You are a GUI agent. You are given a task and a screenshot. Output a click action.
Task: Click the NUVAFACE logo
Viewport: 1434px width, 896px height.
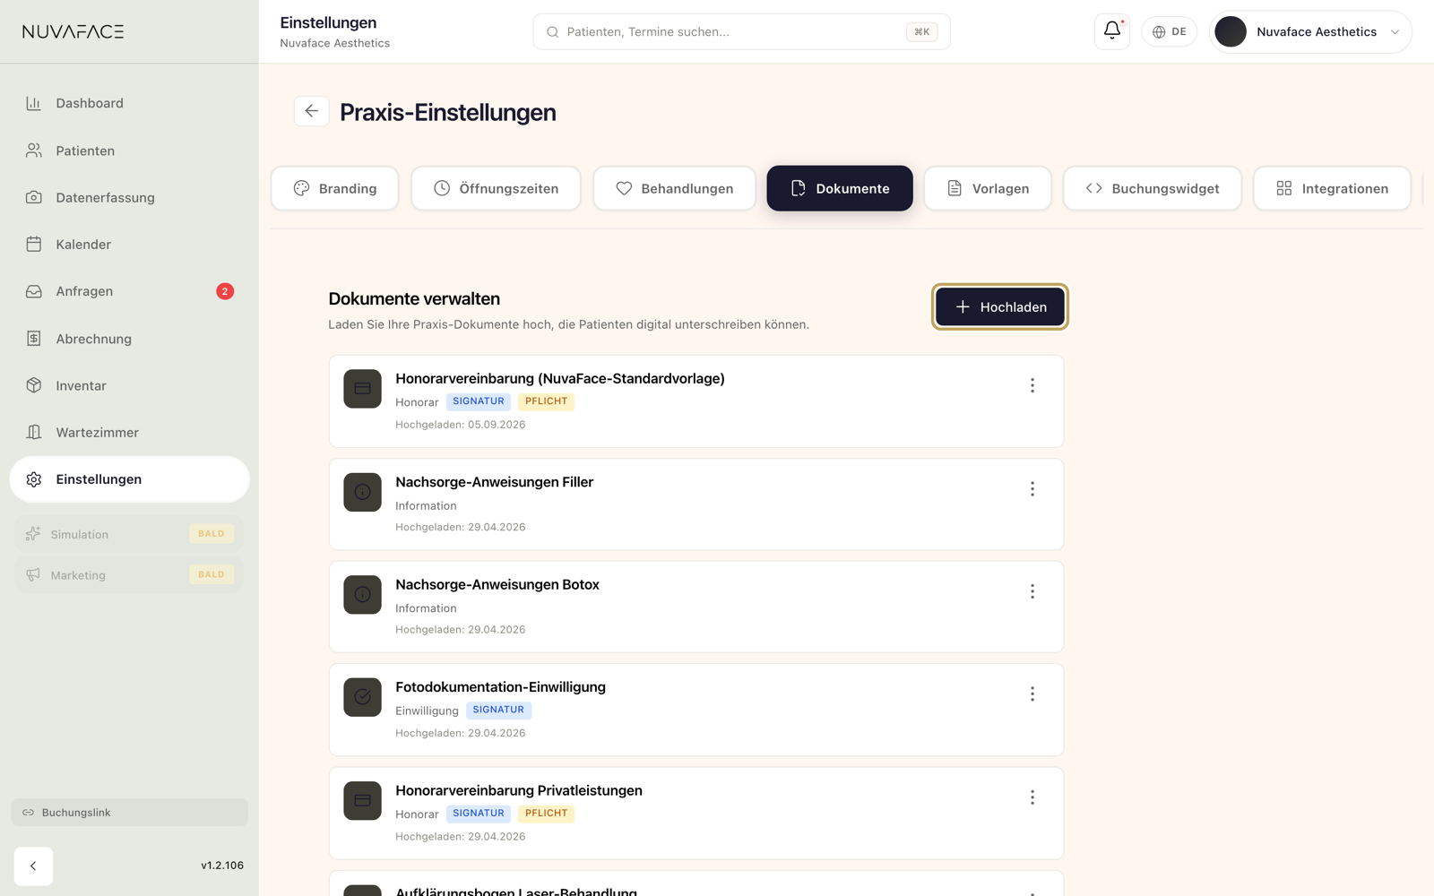pyautogui.click(x=73, y=31)
